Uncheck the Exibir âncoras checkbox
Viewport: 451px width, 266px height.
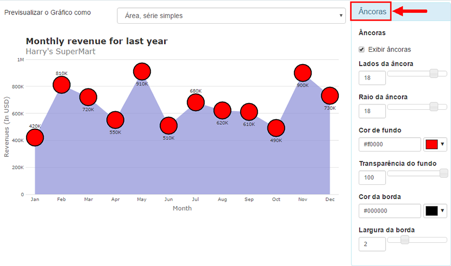click(x=361, y=50)
